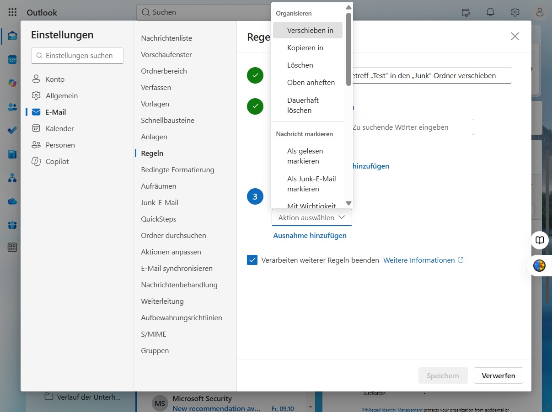Open the 'Weitere Informationen' link
The width and height of the screenshot is (552, 412).
coord(423,260)
